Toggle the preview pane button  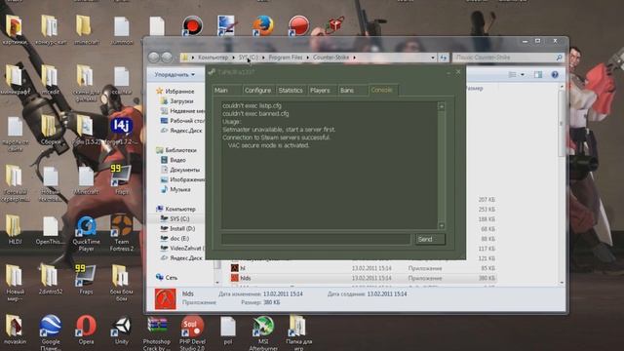point(538,74)
